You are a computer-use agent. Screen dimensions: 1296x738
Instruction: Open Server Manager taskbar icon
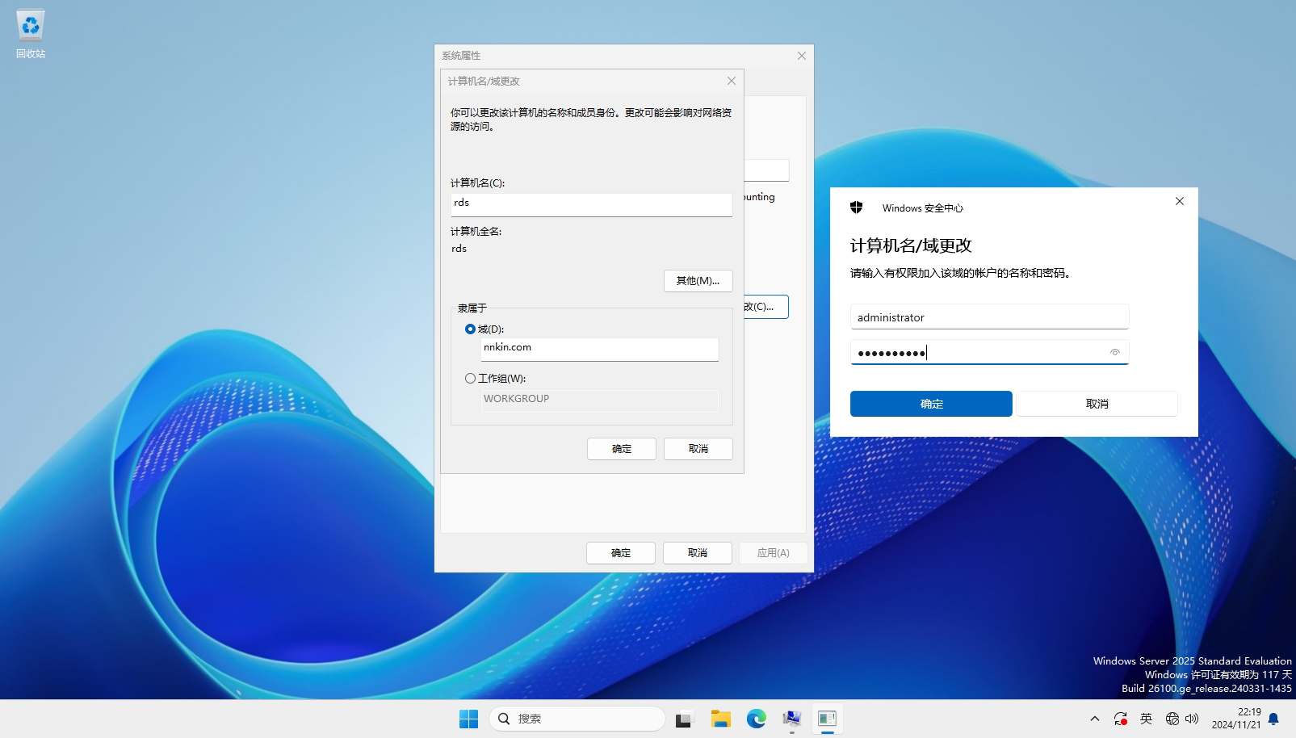click(x=791, y=719)
